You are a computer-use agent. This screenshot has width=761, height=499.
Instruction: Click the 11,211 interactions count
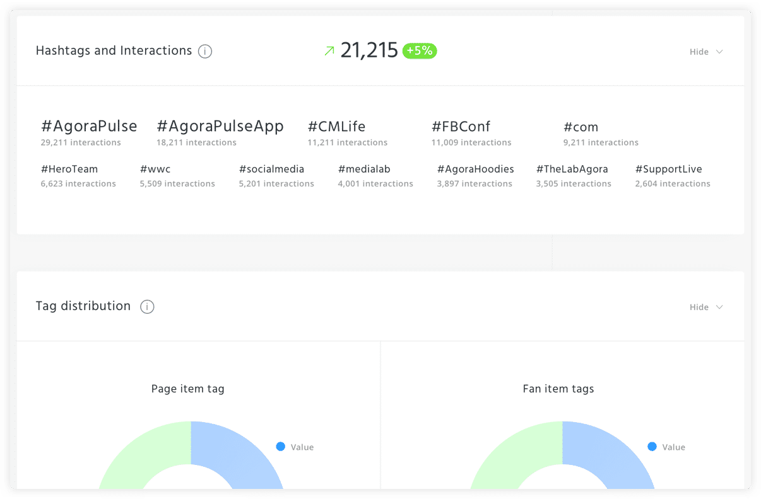[x=348, y=142]
